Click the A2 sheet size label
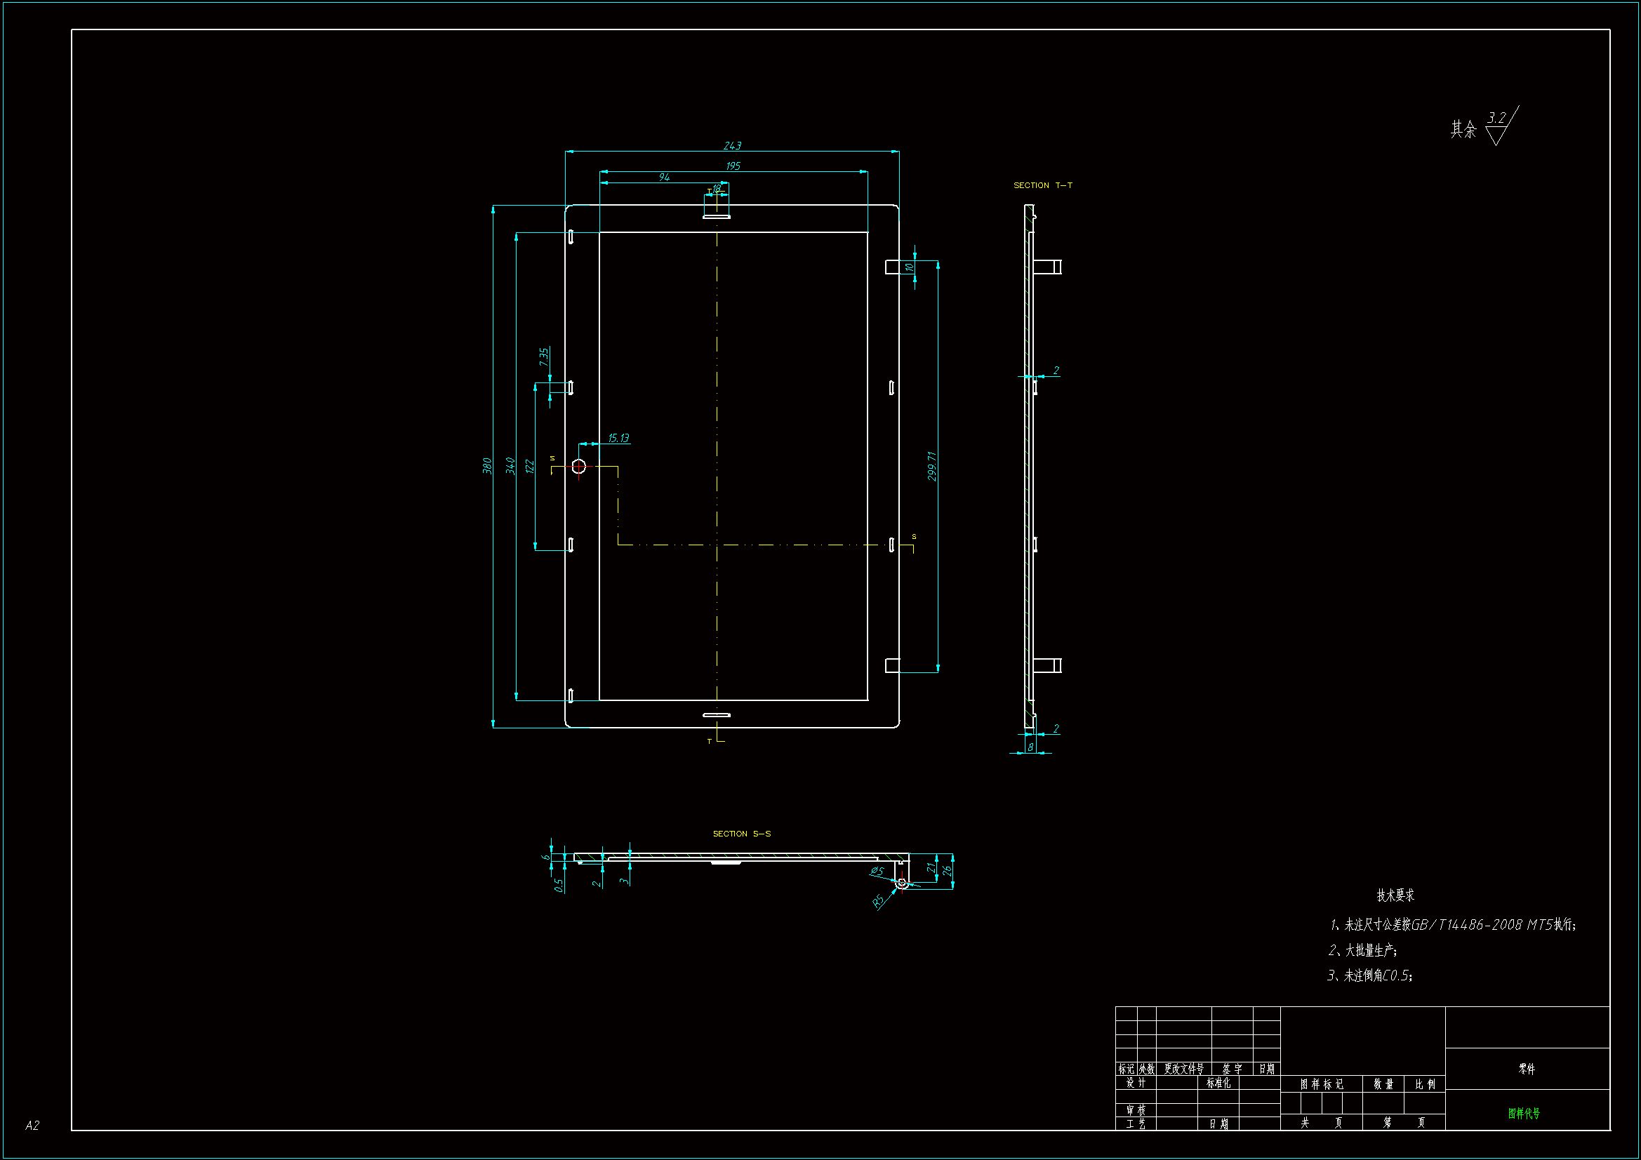 32,1125
